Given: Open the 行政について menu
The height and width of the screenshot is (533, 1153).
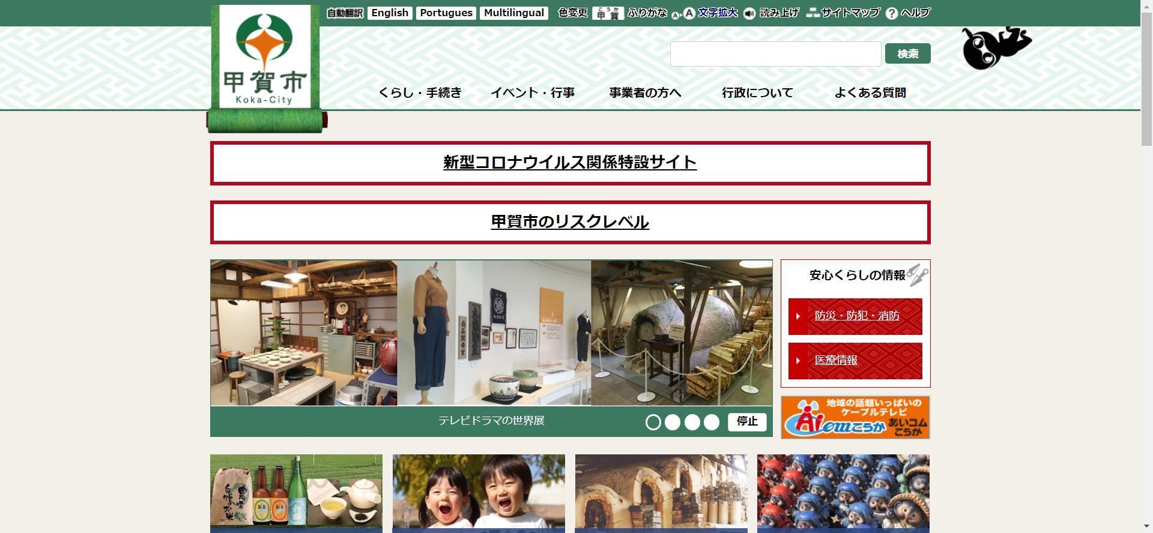Looking at the screenshot, I should pyautogui.click(x=757, y=92).
